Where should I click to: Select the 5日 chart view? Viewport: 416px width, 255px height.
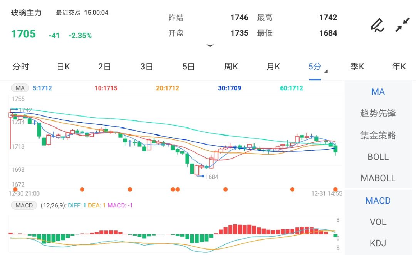tap(188, 67)
